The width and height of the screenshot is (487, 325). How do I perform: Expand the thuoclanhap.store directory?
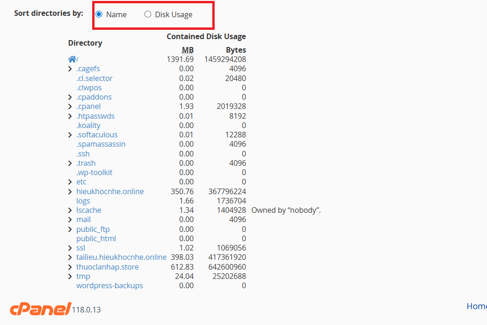(70, 267)
